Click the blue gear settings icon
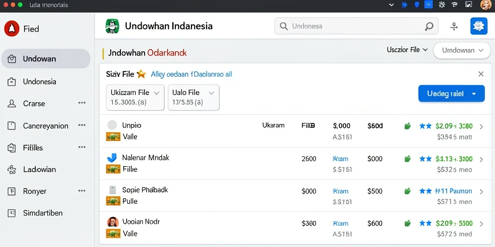The width and height of the screenshot is (495, 247). (x=479, y=26)
